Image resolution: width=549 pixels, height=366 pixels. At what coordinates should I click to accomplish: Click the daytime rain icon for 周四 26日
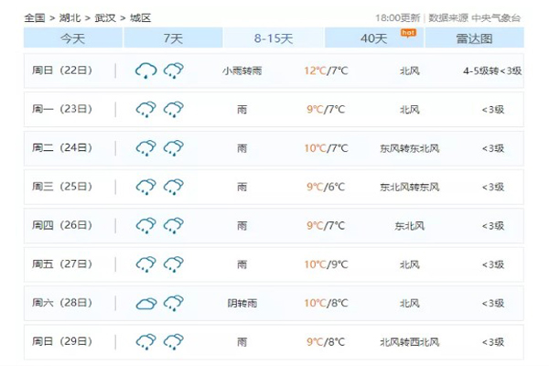click(146, 226)
